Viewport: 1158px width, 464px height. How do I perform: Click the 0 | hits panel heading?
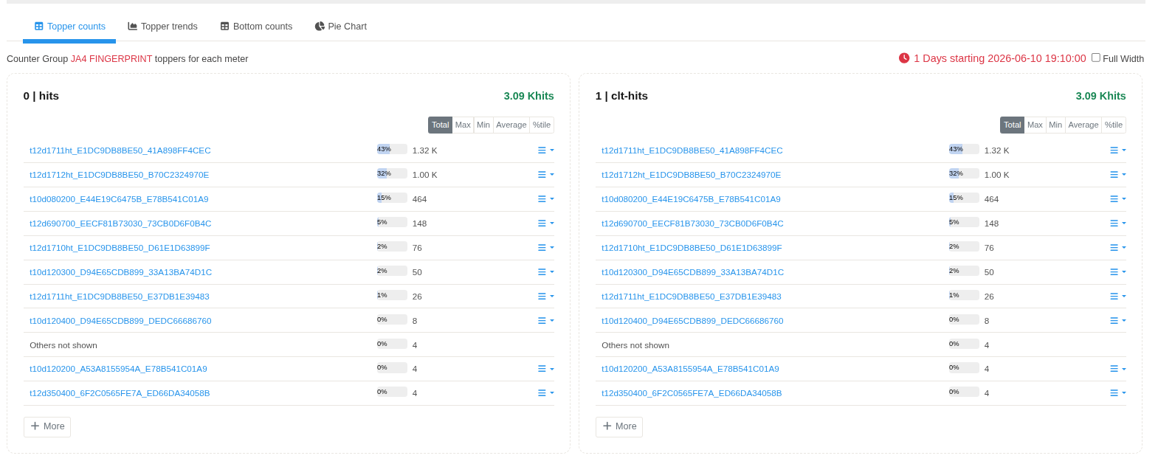point(41,96)
